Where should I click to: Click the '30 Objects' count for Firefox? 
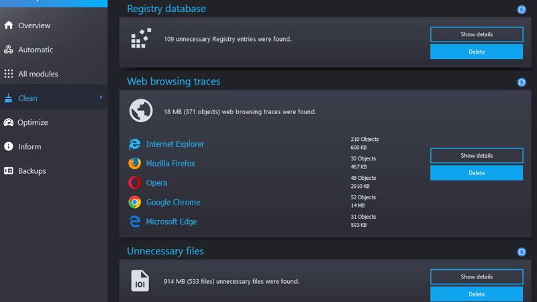tap(363, 158)
